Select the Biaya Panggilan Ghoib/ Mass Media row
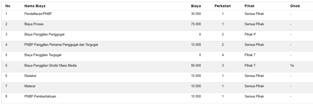This screenshot has width=313, height=105. point(50,66)
